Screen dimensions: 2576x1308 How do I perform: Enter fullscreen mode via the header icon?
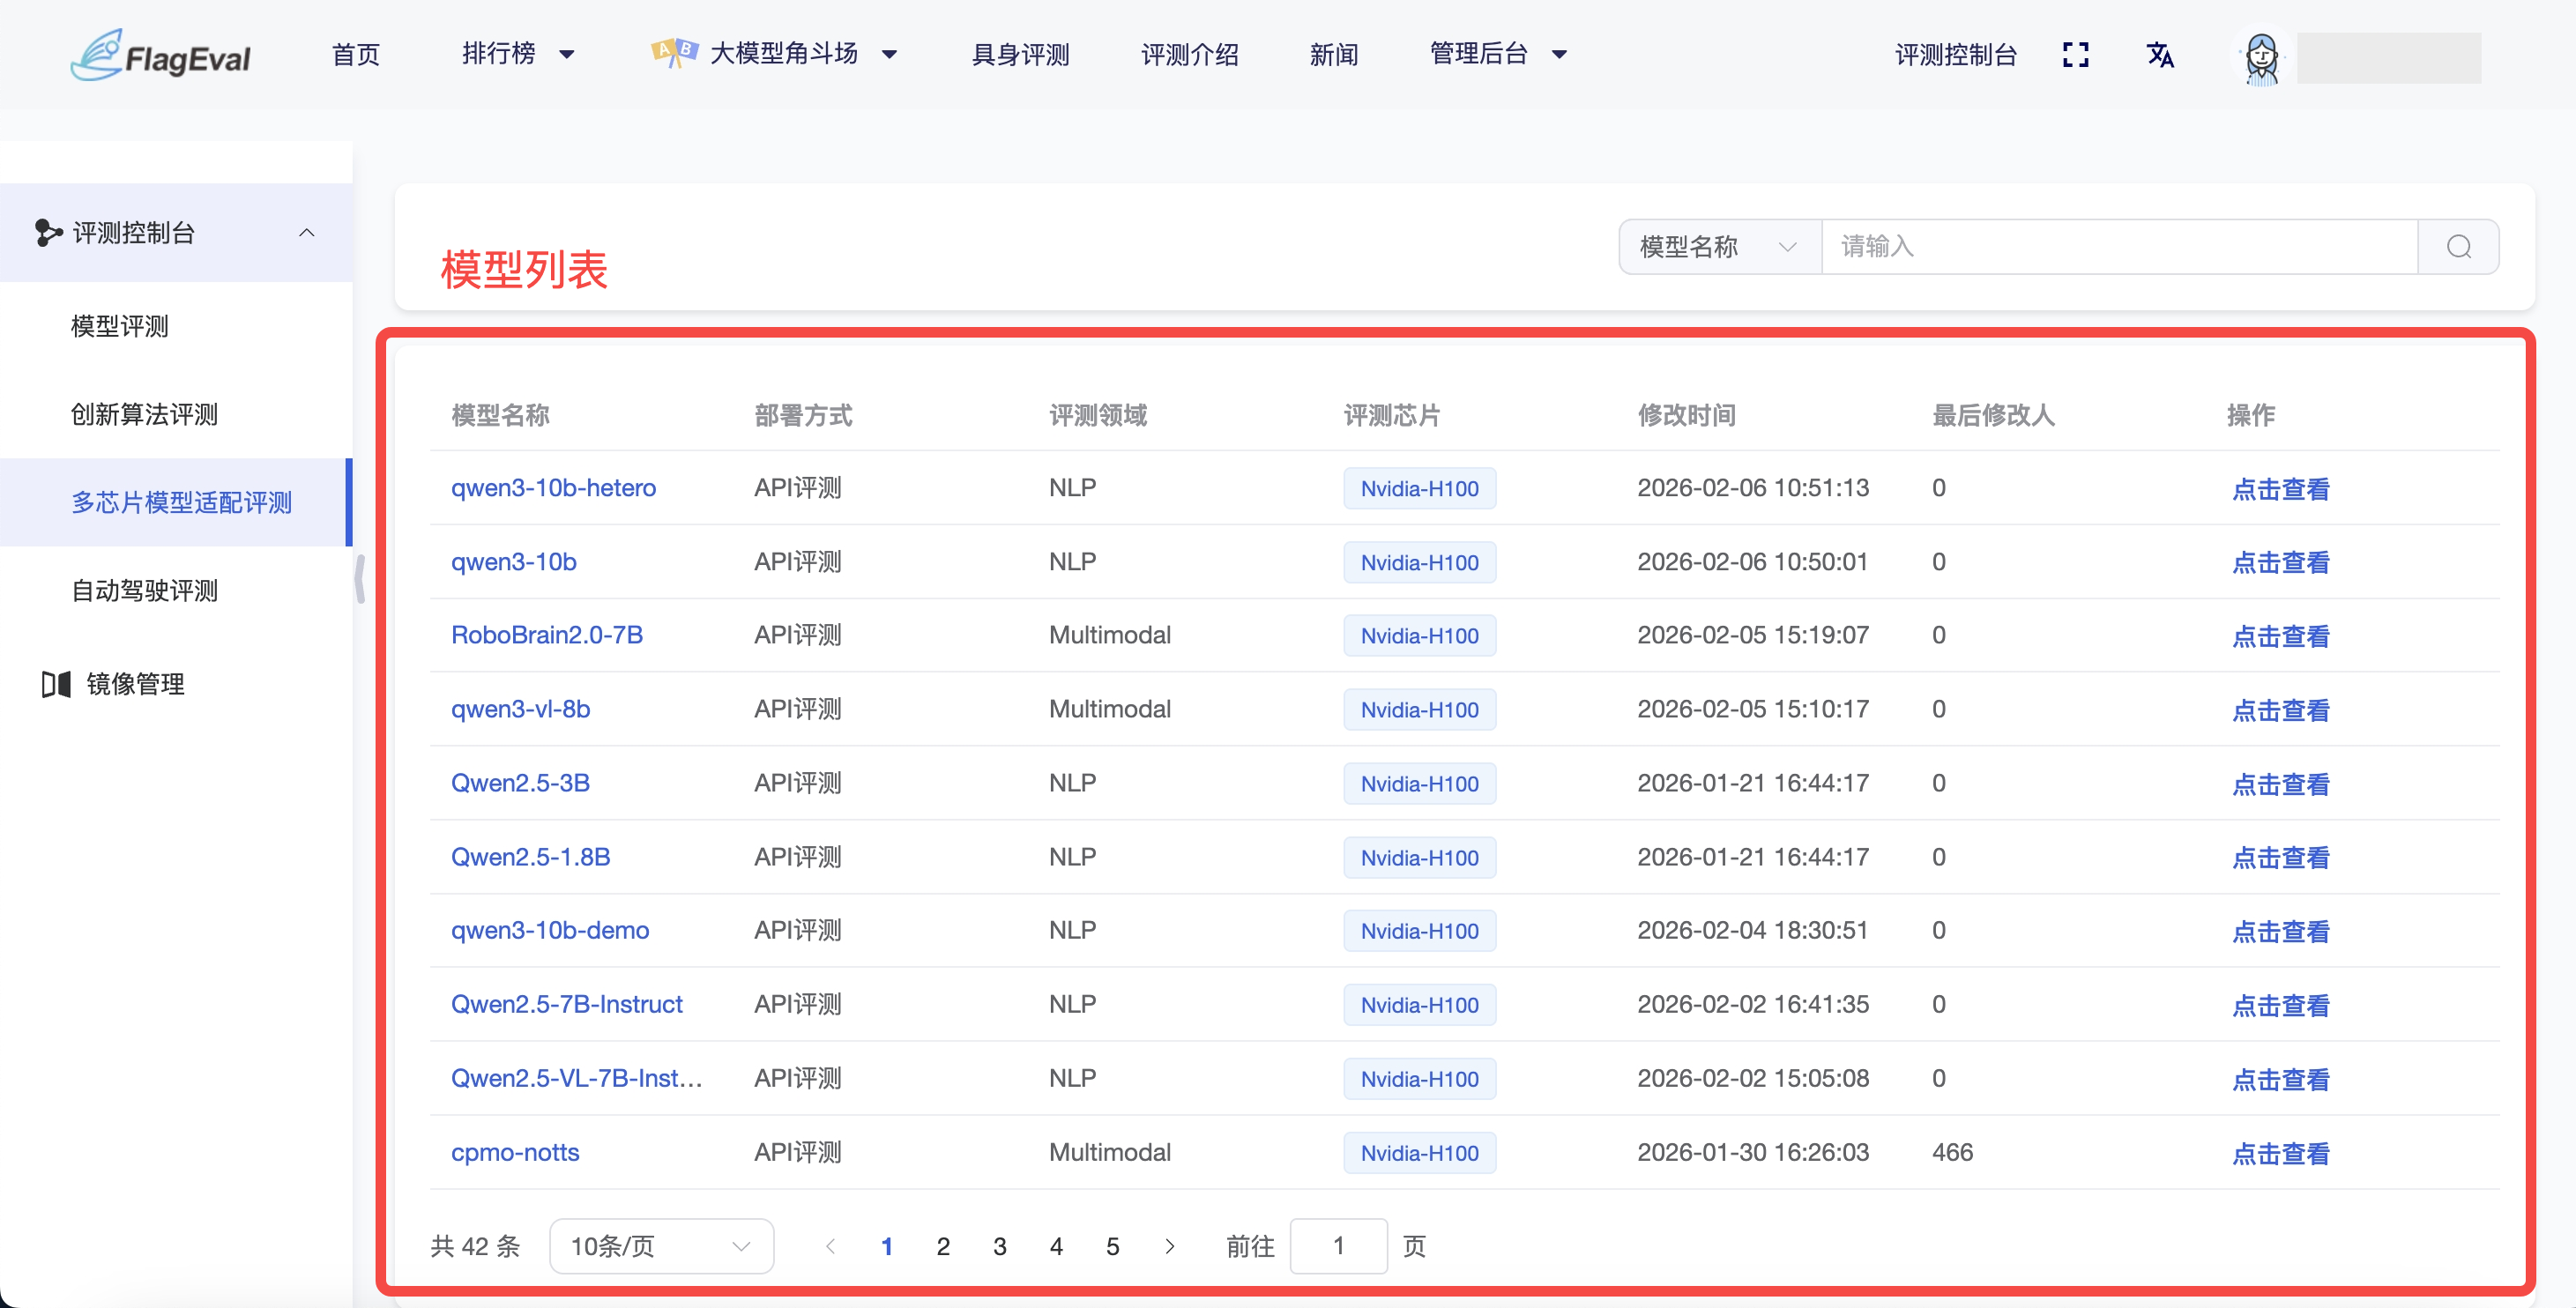coord(2077,55)
